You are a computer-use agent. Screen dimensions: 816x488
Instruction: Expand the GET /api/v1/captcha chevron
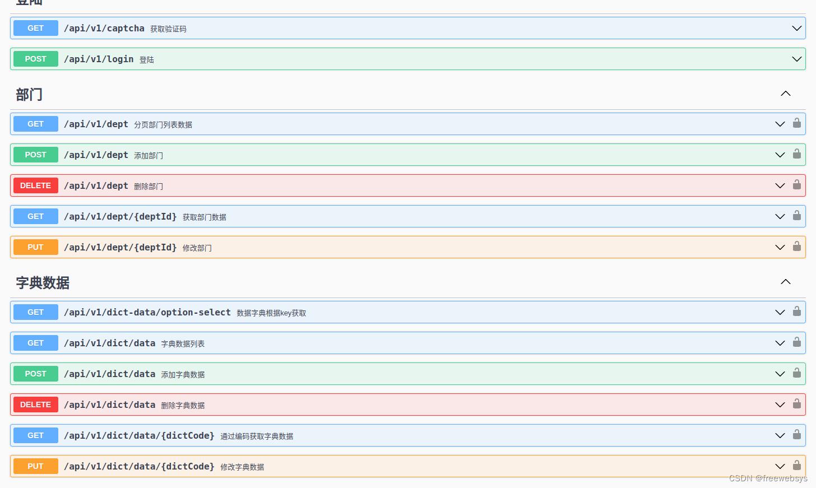pyautogui.click(x=796, y=28)
